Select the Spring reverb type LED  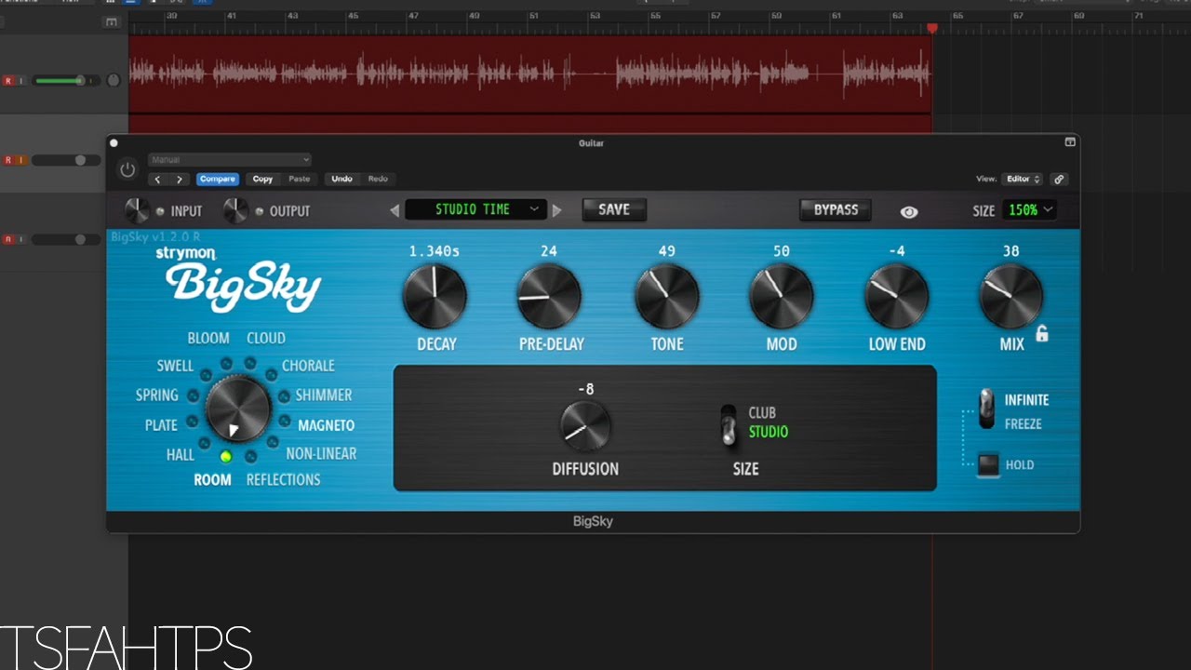[193, 395]
